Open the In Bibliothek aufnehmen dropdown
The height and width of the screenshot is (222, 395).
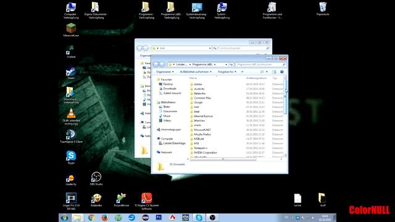click(196, 72)
